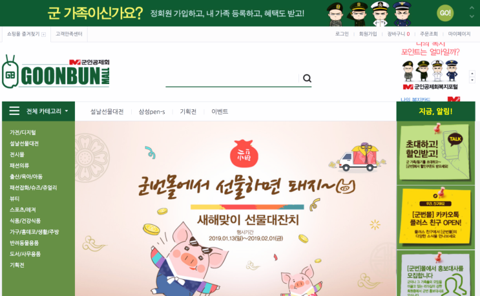The height and width of the screenshot is (296, 480).
Task: Click the up stepper beside welfare portal
Action: tap(472, 74)
